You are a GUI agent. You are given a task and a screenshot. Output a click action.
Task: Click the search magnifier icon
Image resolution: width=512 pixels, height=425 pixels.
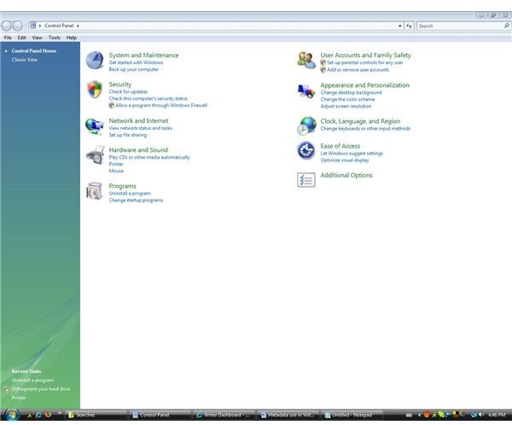click(506, 26)
